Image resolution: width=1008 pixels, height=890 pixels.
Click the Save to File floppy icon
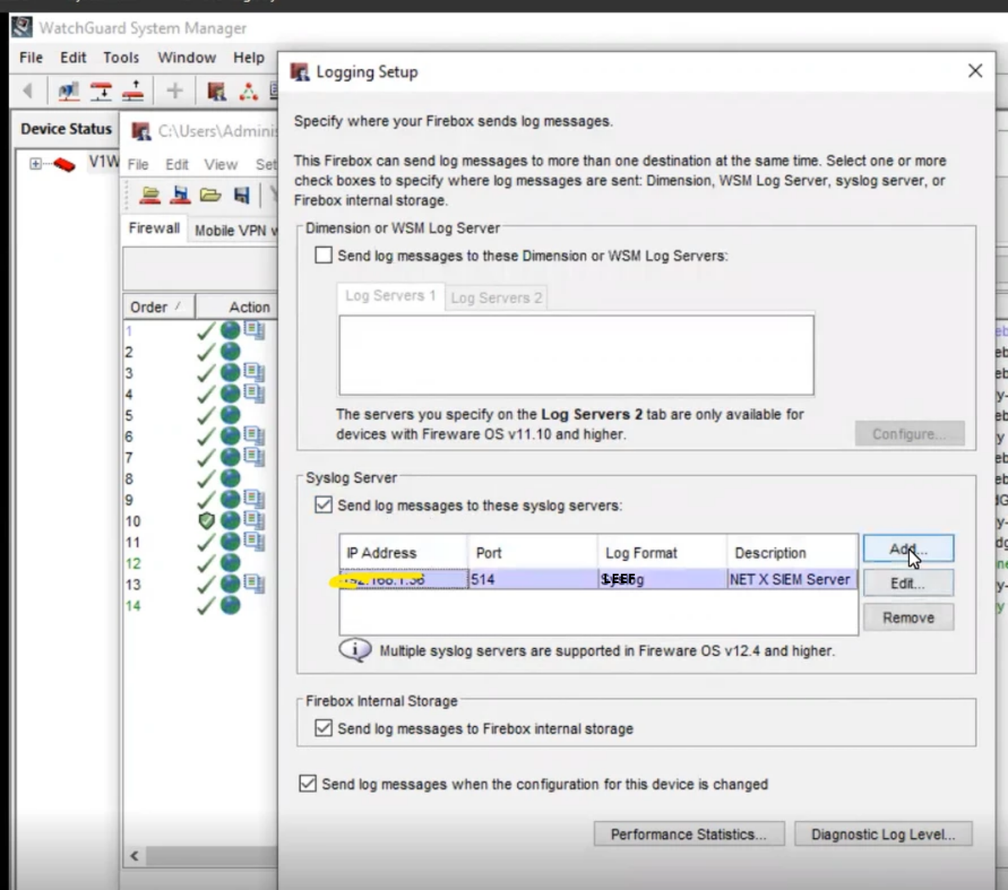[x=241, y=195]
